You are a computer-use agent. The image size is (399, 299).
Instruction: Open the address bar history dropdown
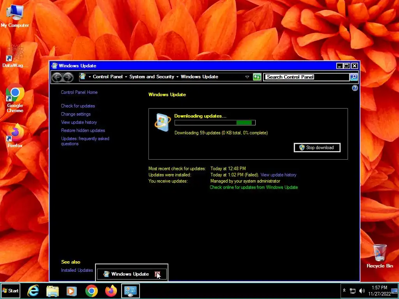coord(247,77)
